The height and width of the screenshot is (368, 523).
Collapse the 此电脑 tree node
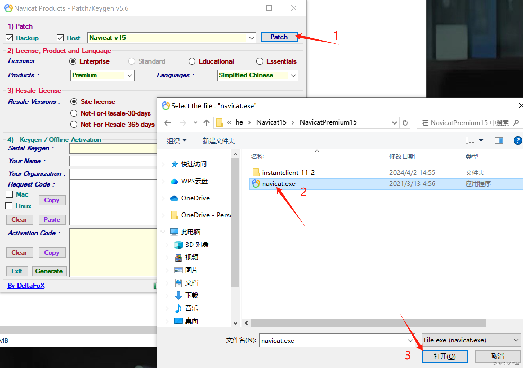coord(163,232)
